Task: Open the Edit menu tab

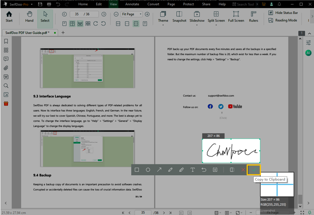Action: [x=99, y=4]
